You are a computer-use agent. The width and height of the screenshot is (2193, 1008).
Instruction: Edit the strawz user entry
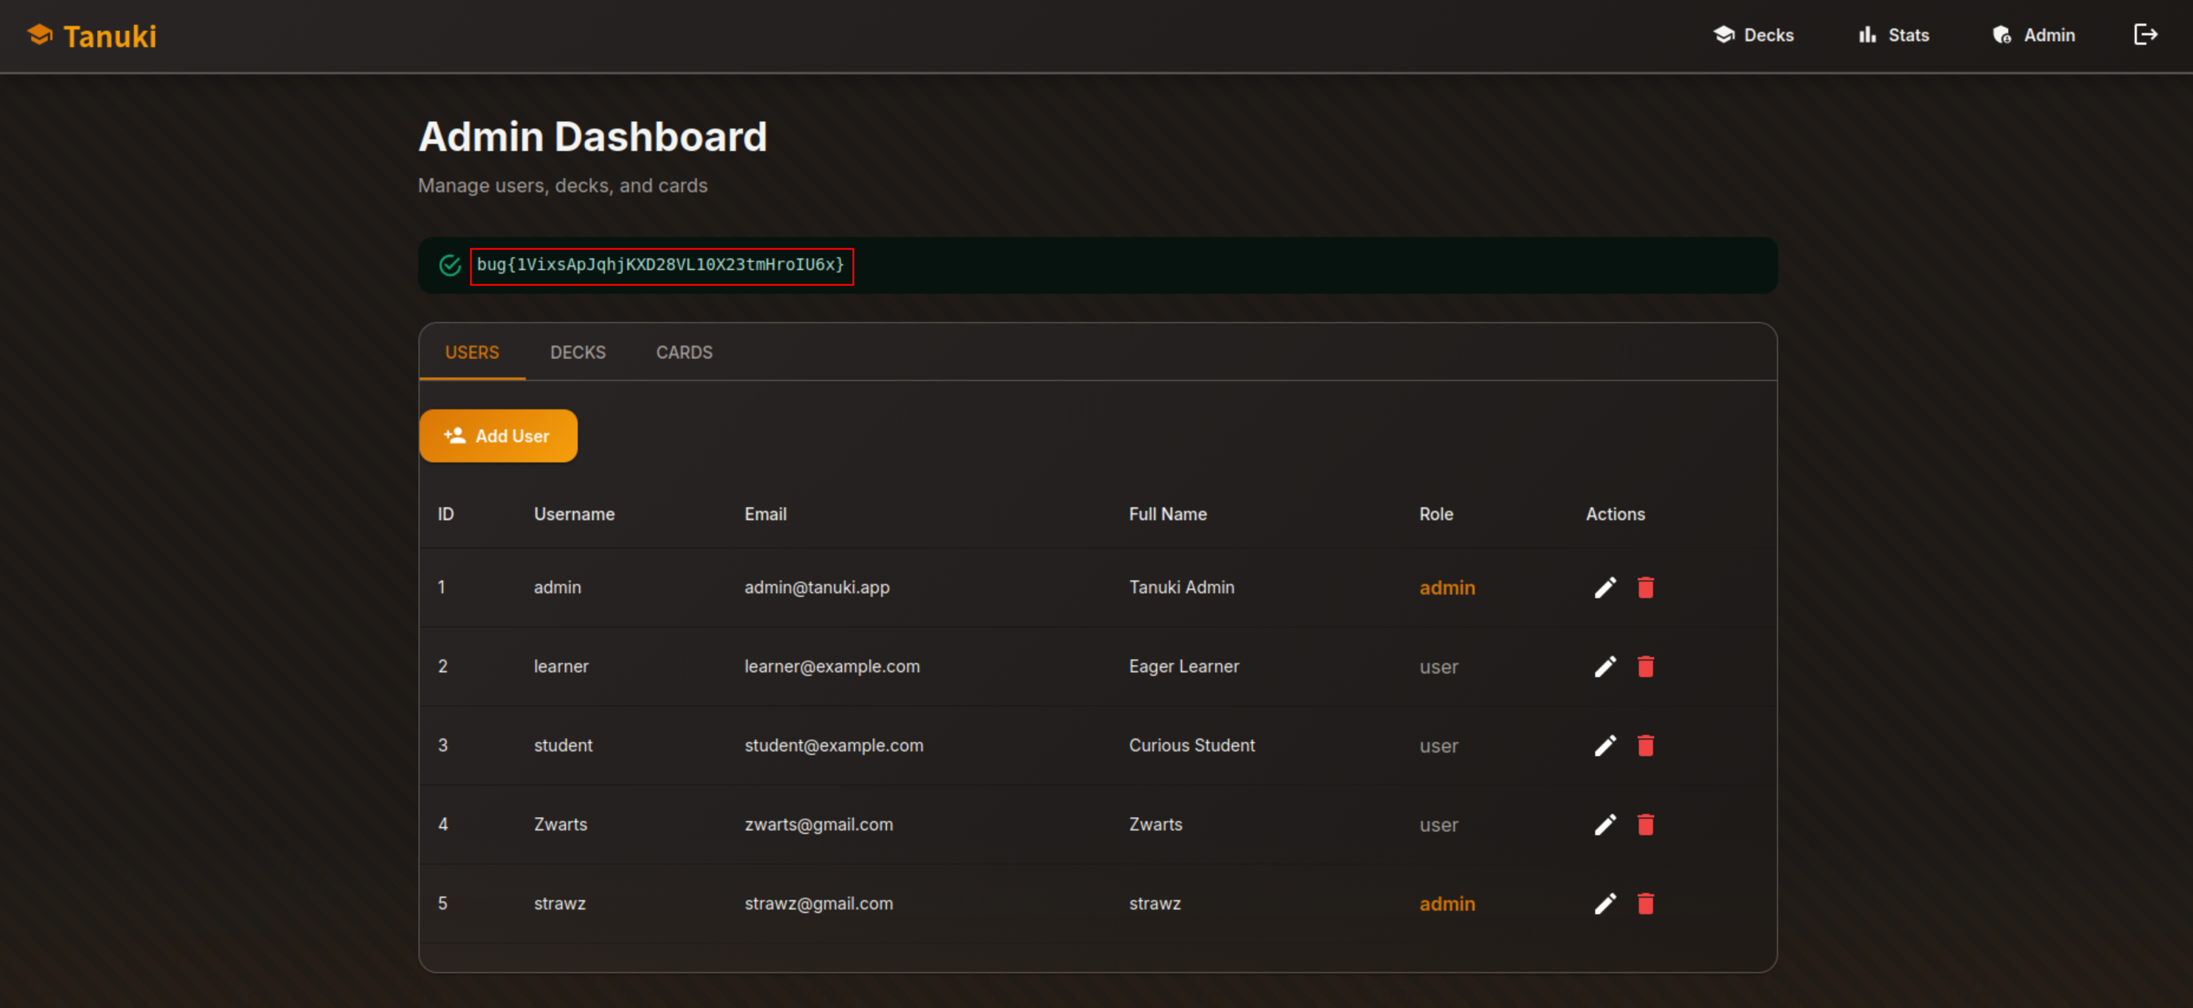point(1605,904)
